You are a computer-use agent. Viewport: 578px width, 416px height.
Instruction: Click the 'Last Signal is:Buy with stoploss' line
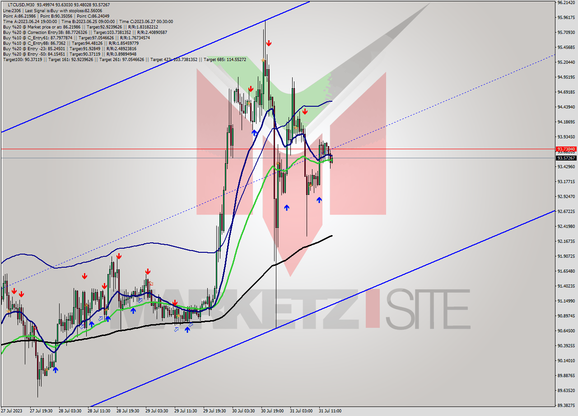point(64,10)
